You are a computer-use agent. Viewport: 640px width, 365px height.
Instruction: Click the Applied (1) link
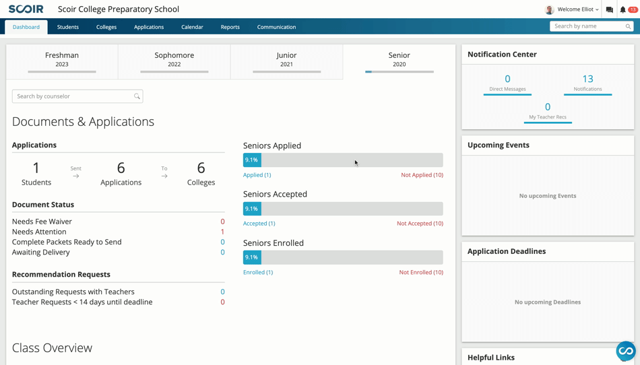point(257,175)
